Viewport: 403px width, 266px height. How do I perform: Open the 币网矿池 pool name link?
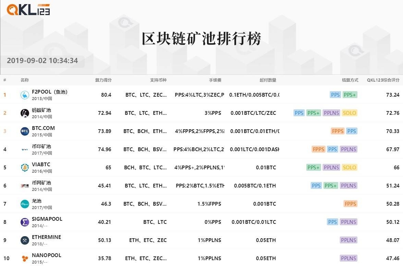point(41,183)
